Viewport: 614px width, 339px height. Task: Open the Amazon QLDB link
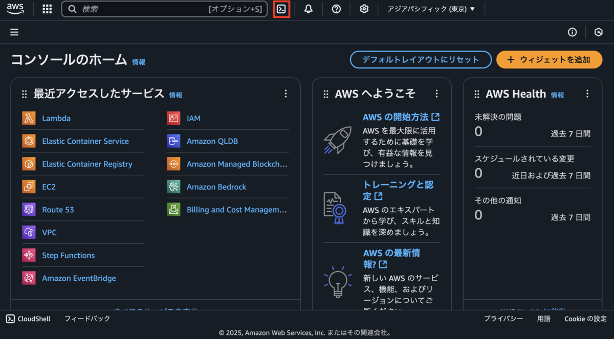(212, 141)
